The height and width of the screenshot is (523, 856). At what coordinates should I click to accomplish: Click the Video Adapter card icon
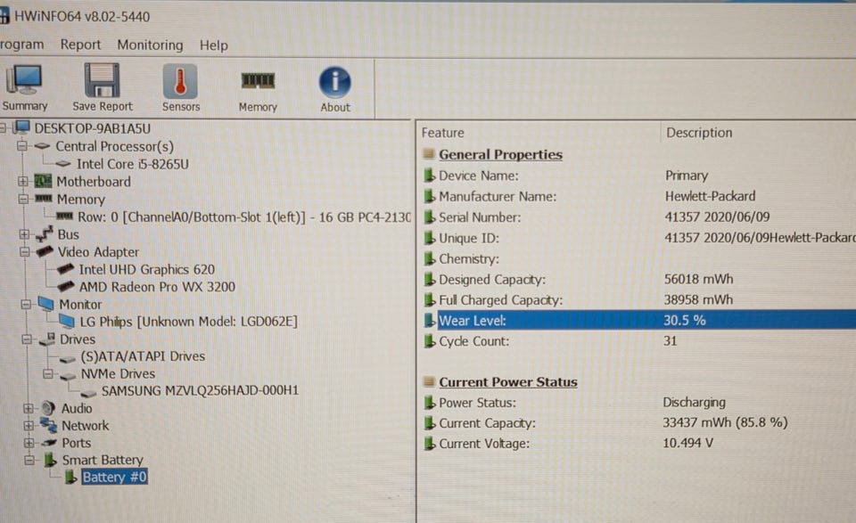[45, 251]
